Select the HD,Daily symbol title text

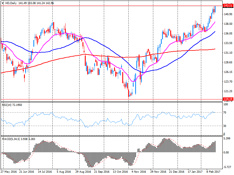[x=11, y=3]
